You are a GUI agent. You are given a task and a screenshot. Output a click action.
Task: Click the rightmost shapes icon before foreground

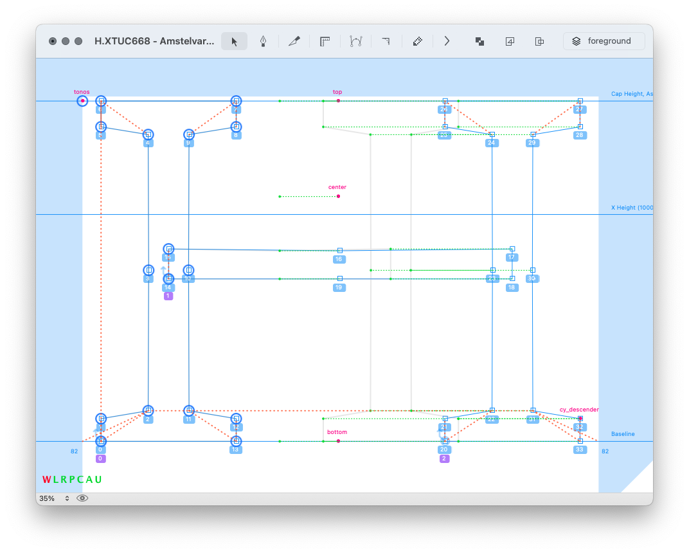540,41
